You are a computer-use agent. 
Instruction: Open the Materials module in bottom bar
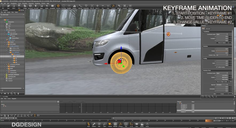click(x=115, y=124)
